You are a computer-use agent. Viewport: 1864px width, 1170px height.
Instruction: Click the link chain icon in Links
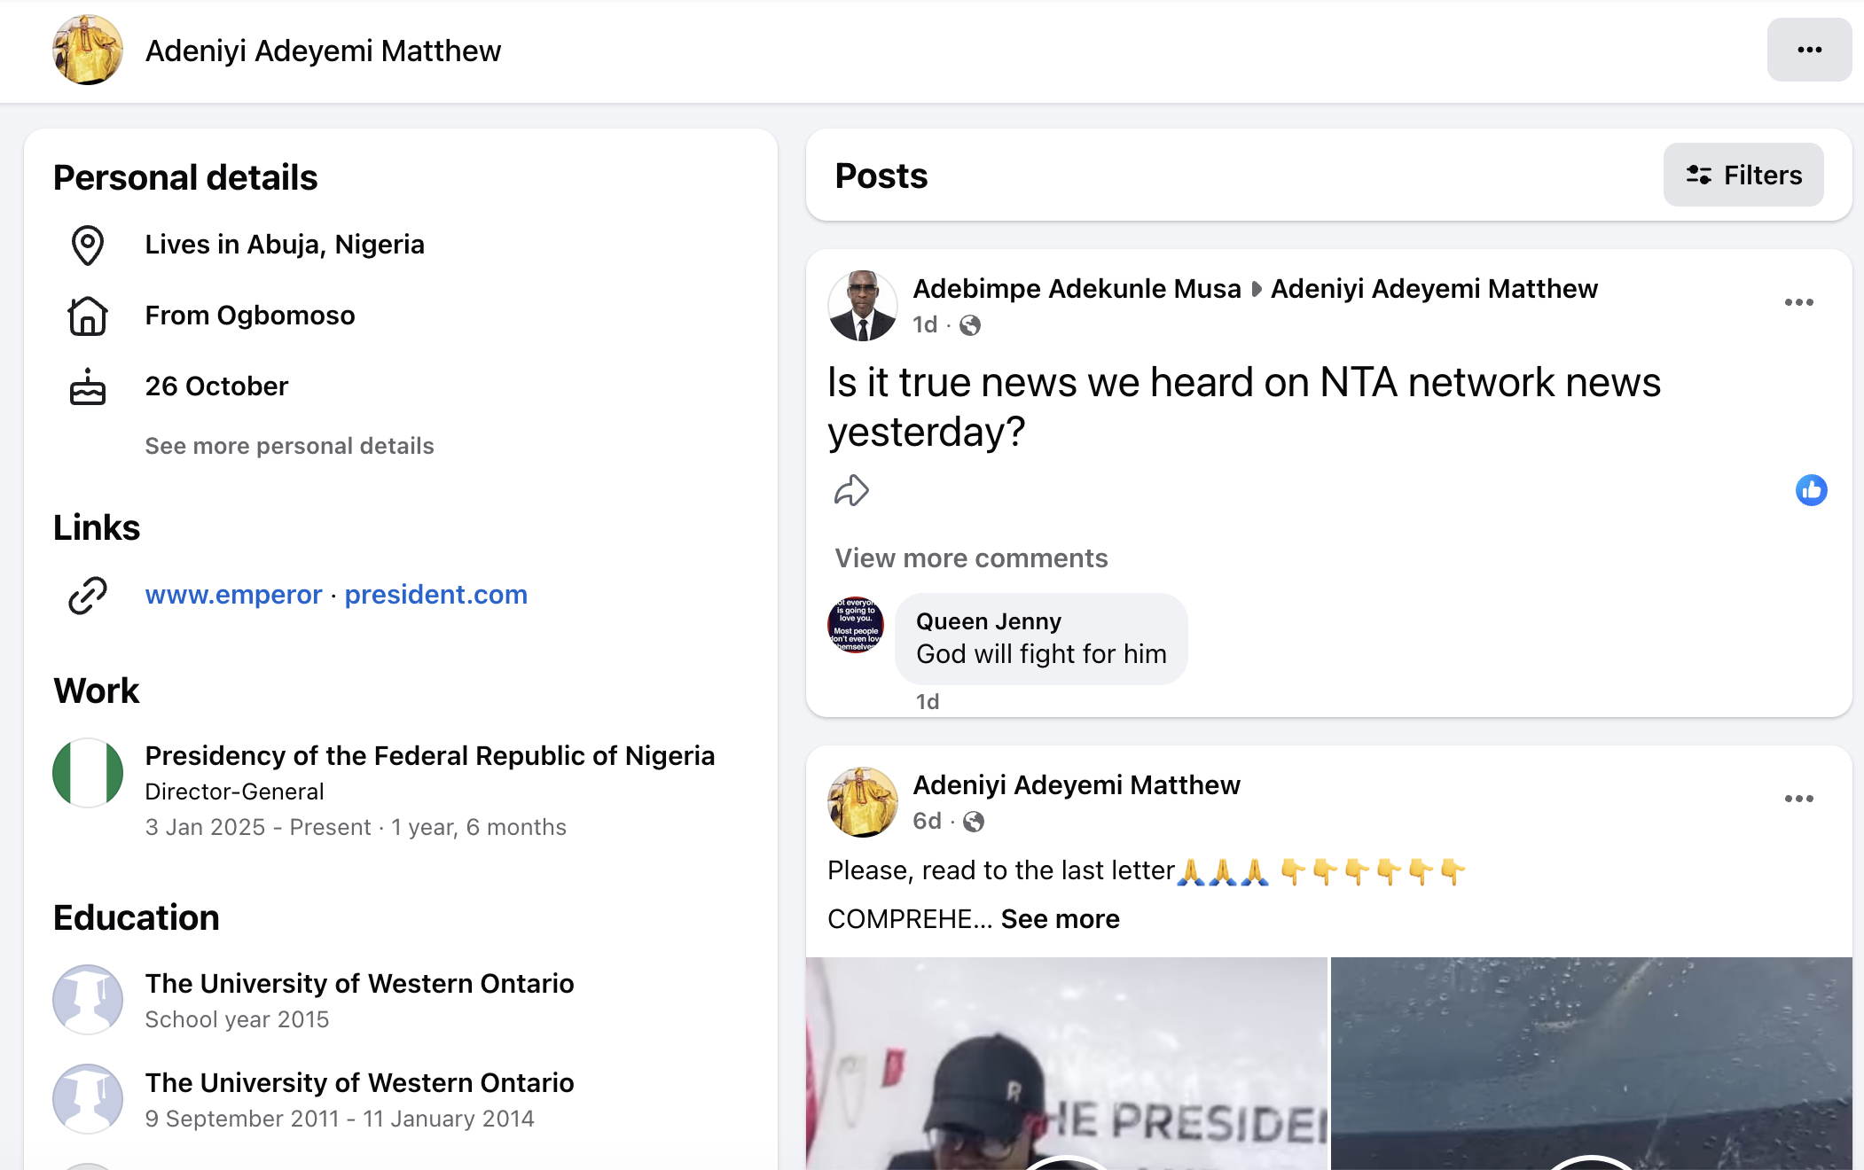[x=88, y=595]
